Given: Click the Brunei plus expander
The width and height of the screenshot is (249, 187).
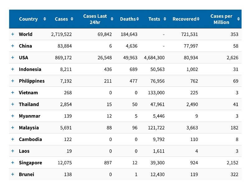Looking at the screenshot, I should point(13,174).
